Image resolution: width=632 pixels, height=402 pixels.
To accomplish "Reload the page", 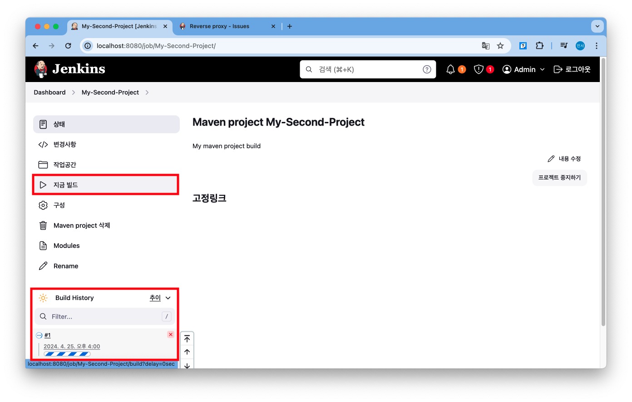I will point(68,46).
